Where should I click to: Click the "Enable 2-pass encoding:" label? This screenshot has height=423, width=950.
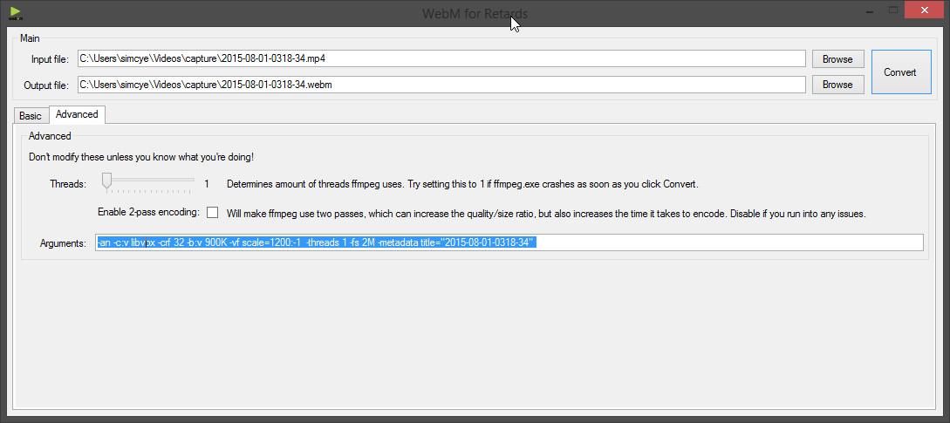coord(148,212)
